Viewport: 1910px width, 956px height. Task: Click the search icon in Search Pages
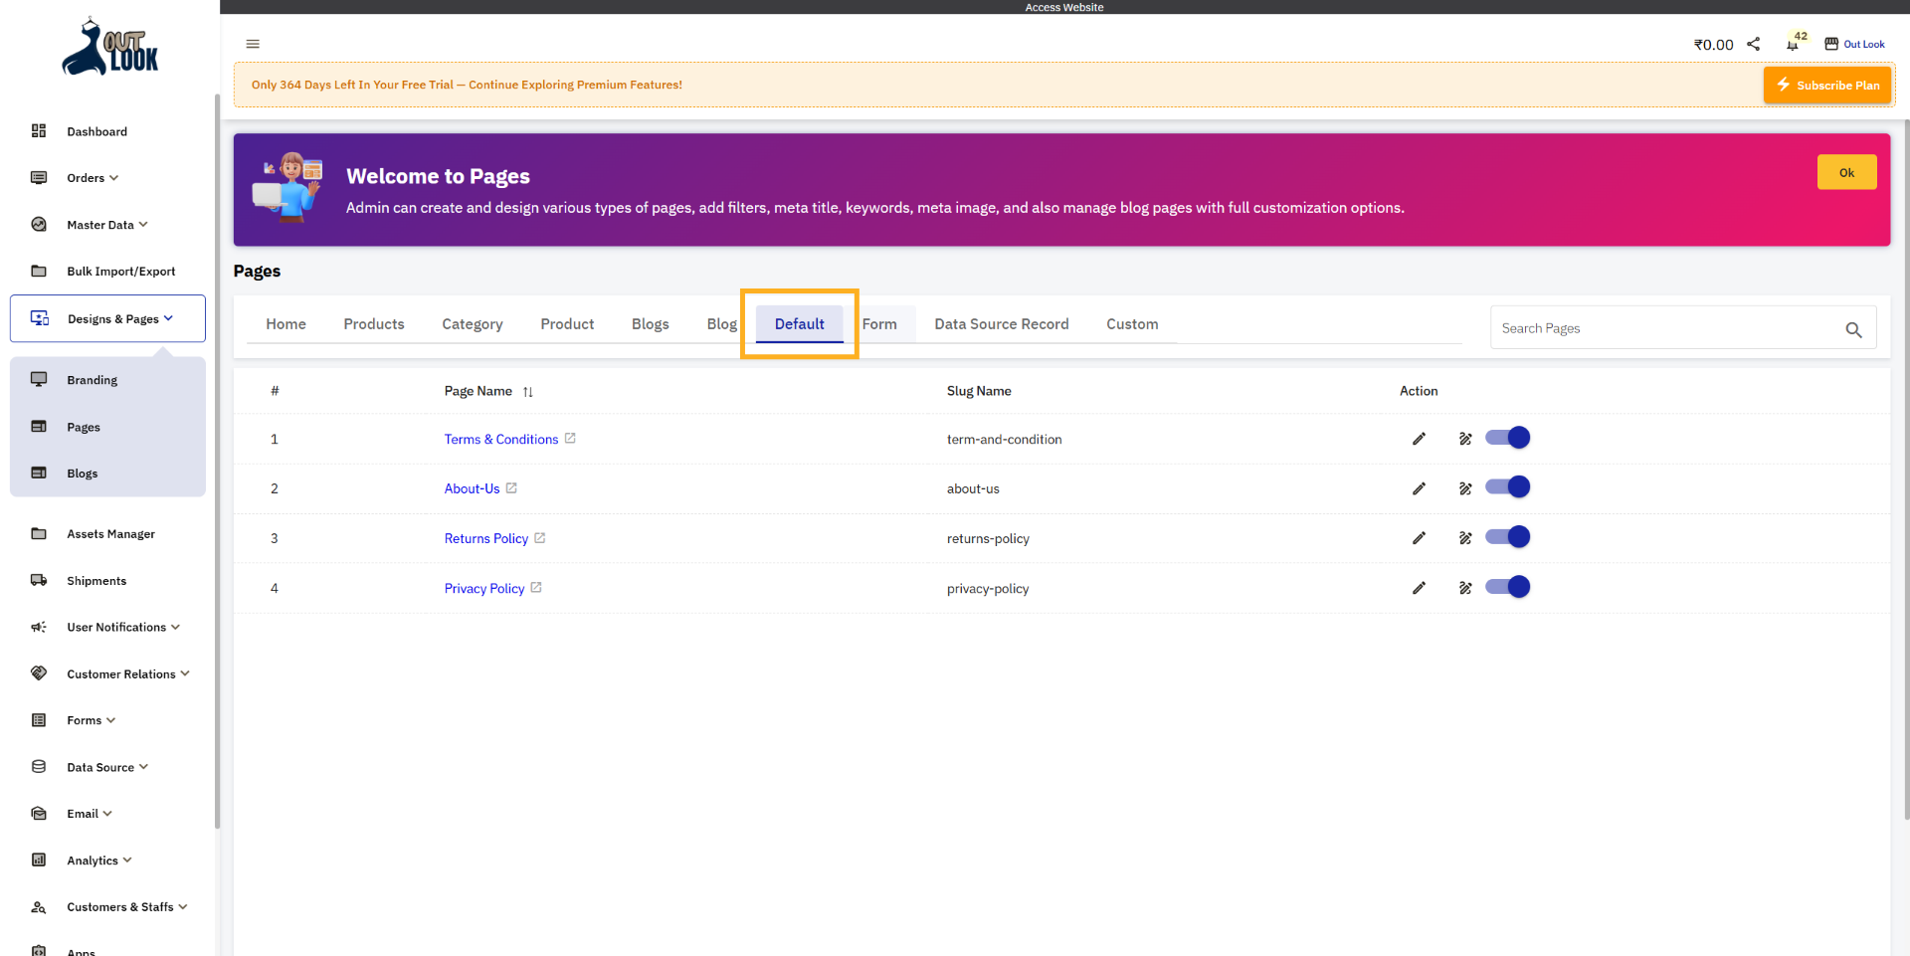pyautogui.click(x=1853, y=329)
